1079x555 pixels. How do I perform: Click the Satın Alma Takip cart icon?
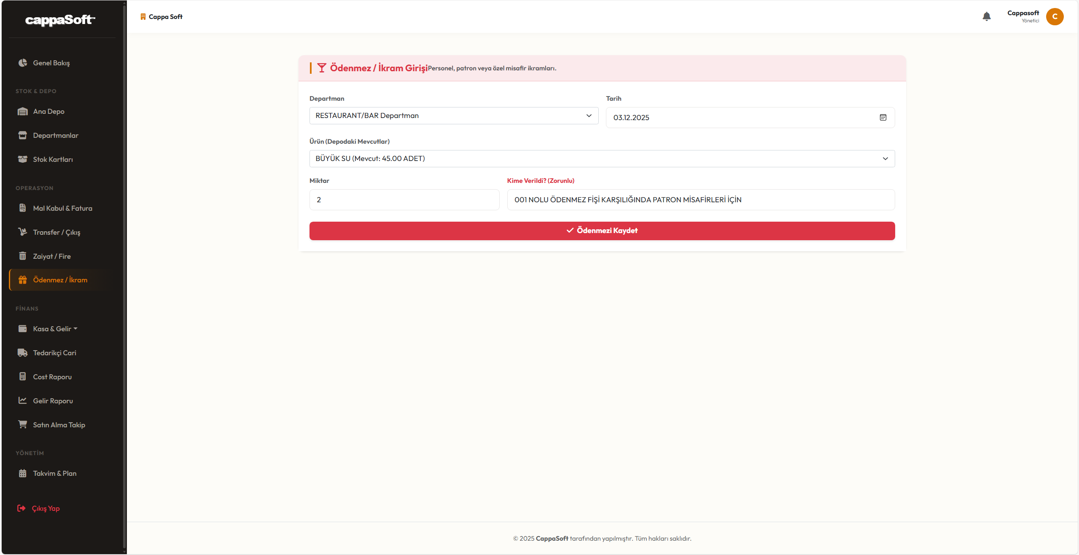pyautogui.click(x=23, y=424)
